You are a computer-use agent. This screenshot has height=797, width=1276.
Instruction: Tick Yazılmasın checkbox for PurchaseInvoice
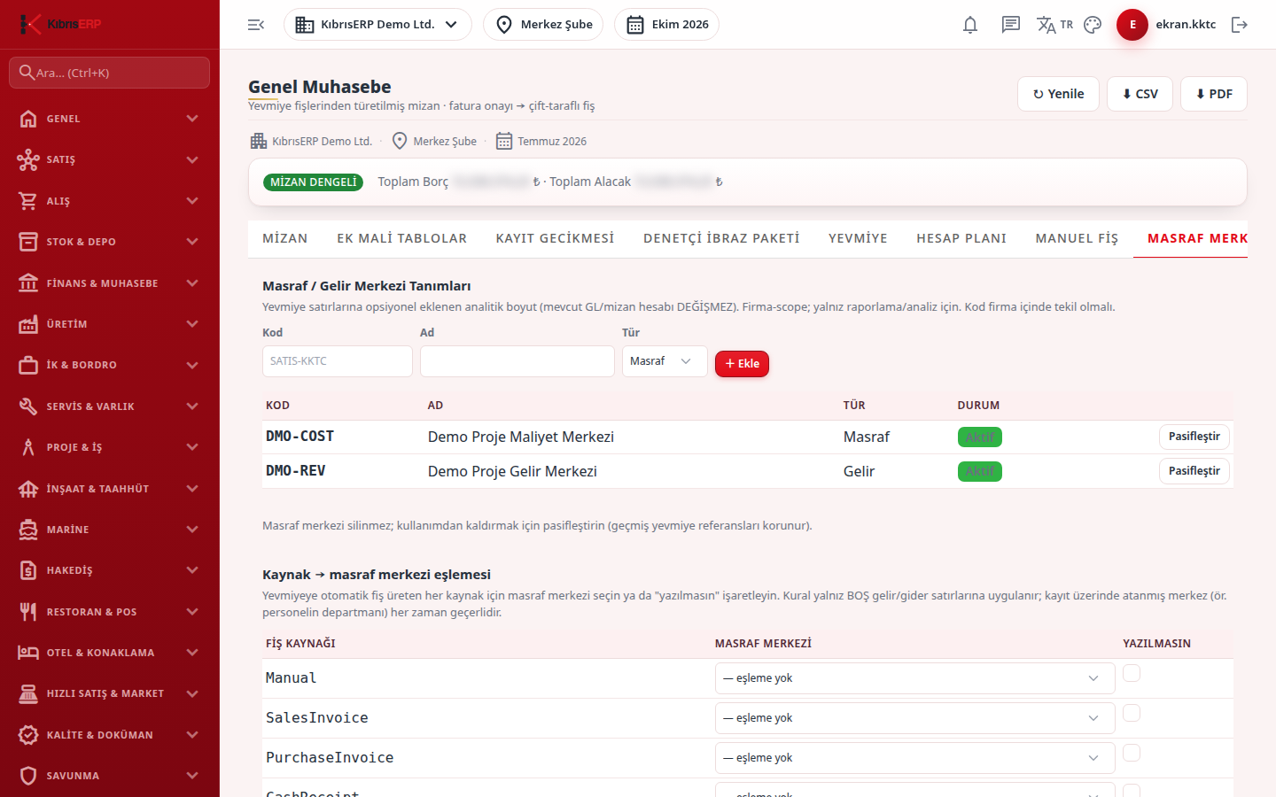tap(1132, 754)
